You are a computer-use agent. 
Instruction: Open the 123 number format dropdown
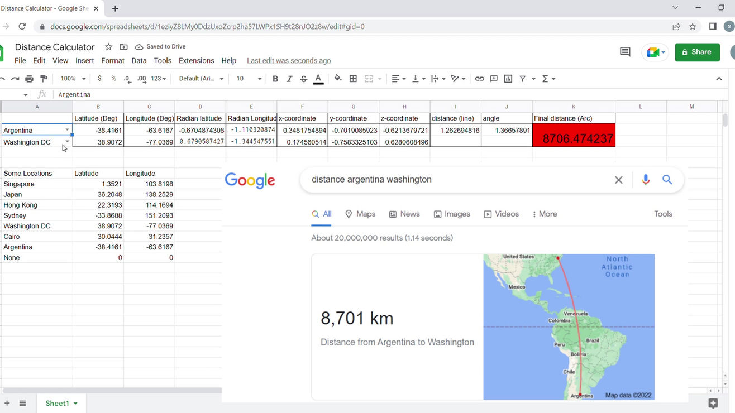159,79
